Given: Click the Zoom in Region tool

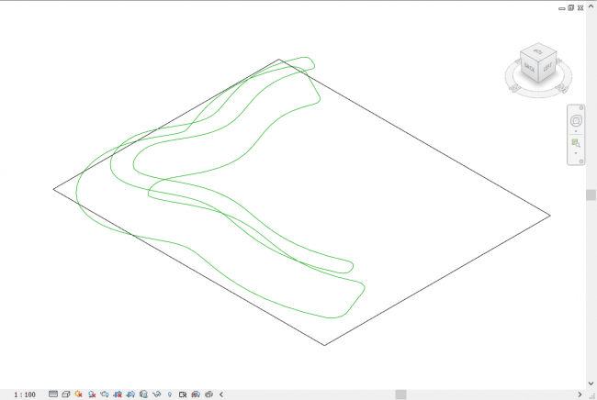Looking at the screenshot, I should coord(577,143).
